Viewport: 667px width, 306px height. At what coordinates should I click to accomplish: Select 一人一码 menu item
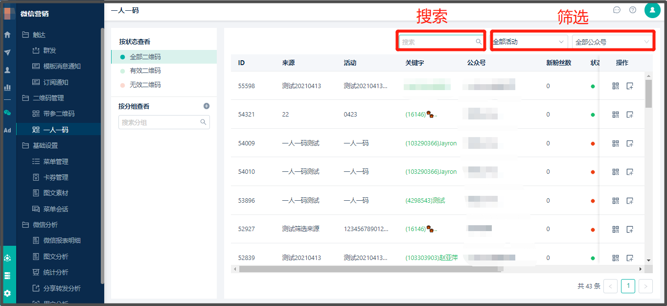(x=58, y=130)
